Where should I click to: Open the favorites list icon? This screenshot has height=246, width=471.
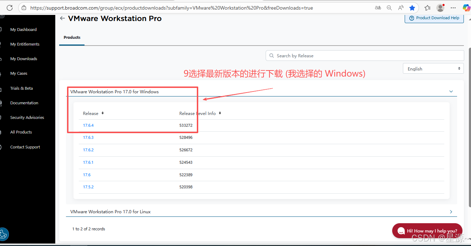[x=428, y=7]
